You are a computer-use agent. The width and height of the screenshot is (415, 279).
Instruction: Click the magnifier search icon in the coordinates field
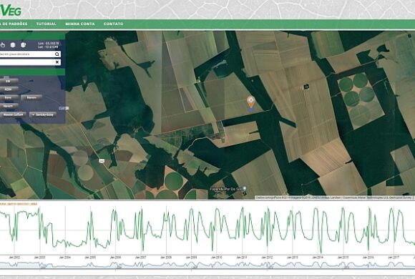coord(57,54)
